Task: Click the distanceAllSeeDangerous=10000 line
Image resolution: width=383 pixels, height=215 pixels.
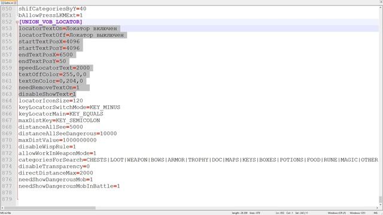Action: click(x=68, y=134)
